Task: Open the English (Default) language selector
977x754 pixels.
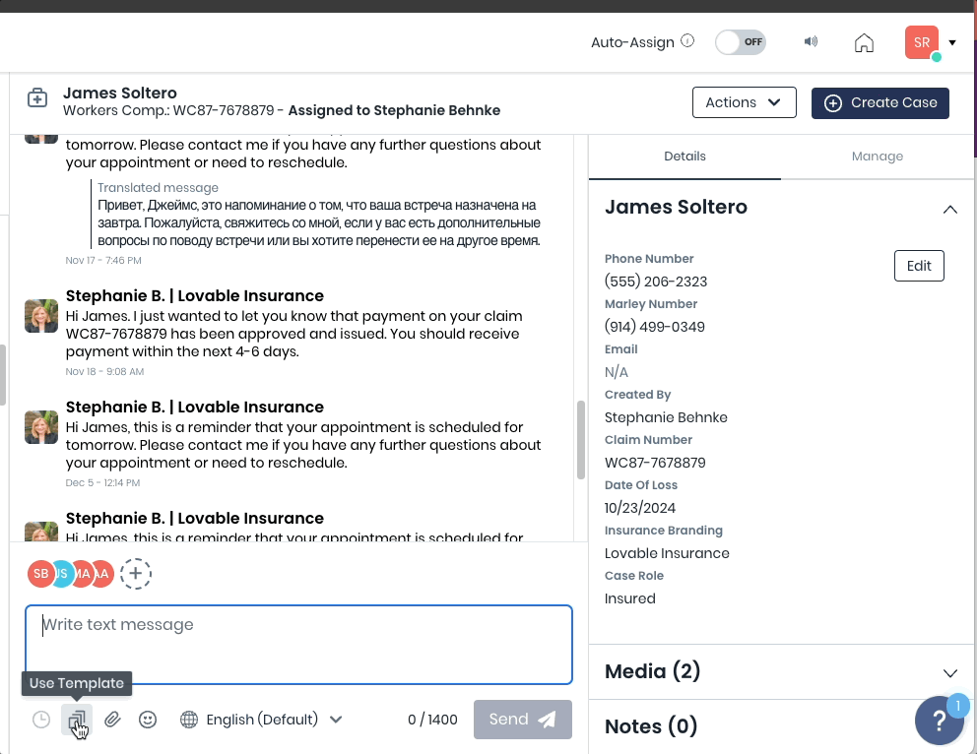Action: click(x=262, y=720)
